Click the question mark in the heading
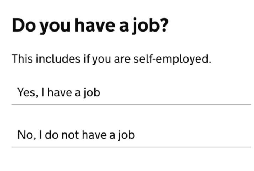 (x=164, y=24)
